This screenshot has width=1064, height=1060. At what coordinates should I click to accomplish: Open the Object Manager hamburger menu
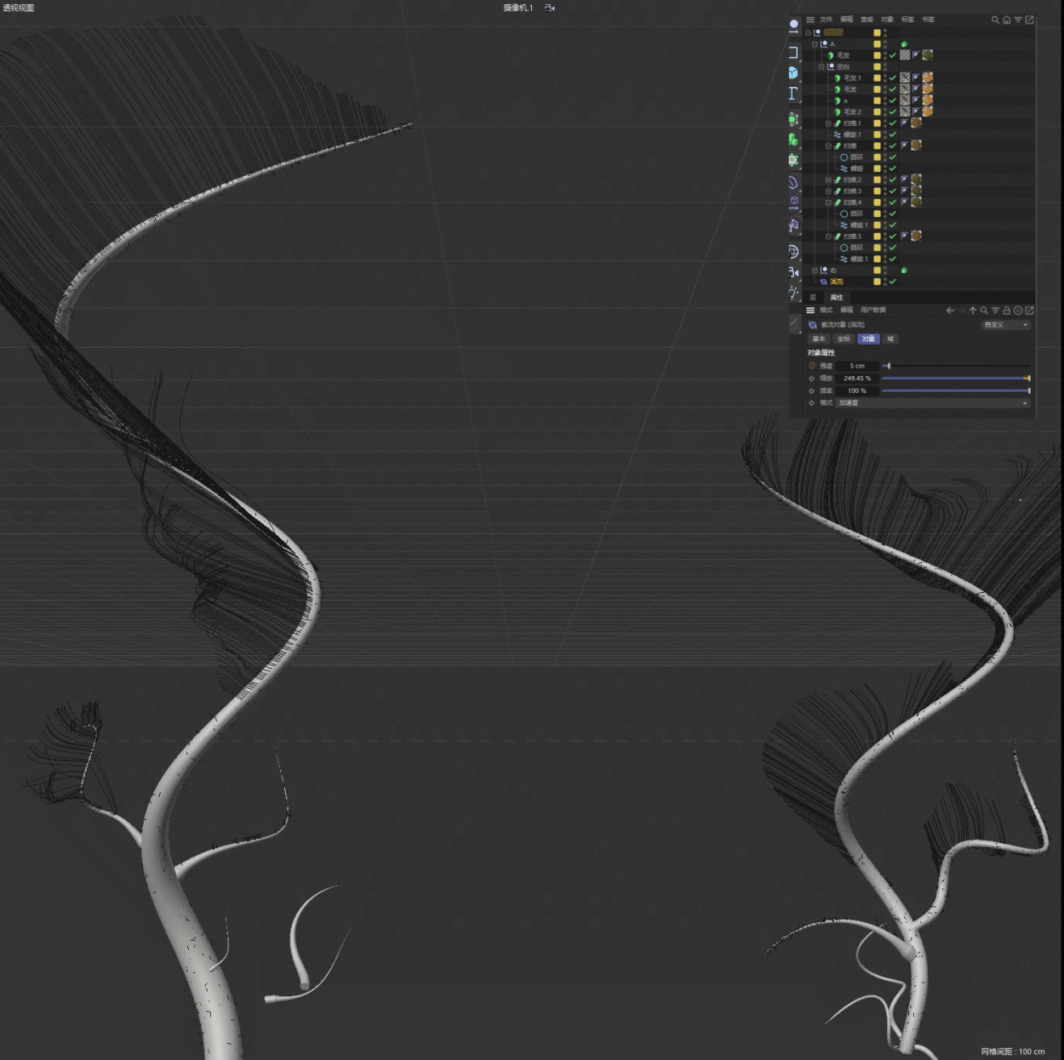810,20
